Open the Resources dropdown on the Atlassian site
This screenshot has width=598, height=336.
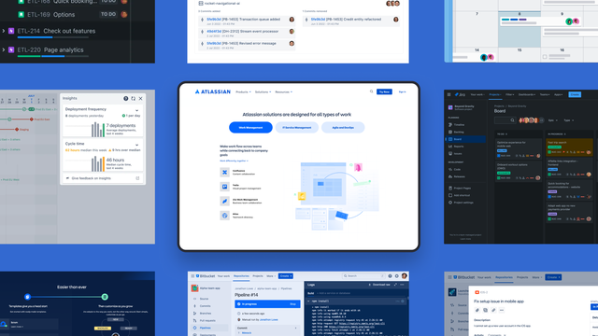click(x=283, y=92)
